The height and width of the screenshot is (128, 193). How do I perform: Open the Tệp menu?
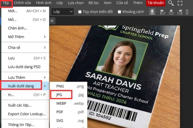(6, 3)
